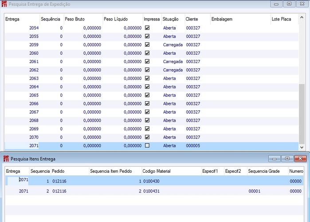
Task: Click the app icon of Pesquisa Entrega de Expedição
Action: pyautogui.click(x=4, y=4)
